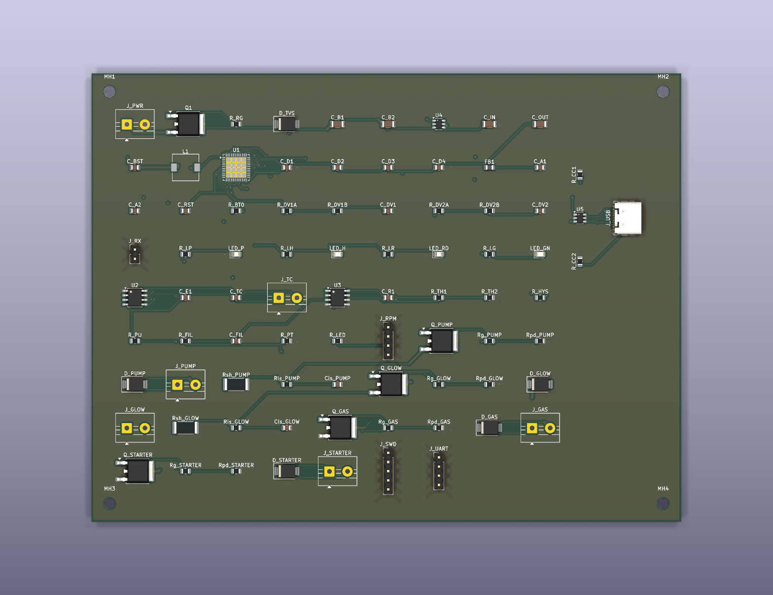Select the R_DV1A resistor
Screen dimensions: 773x595
coord(286,211)
